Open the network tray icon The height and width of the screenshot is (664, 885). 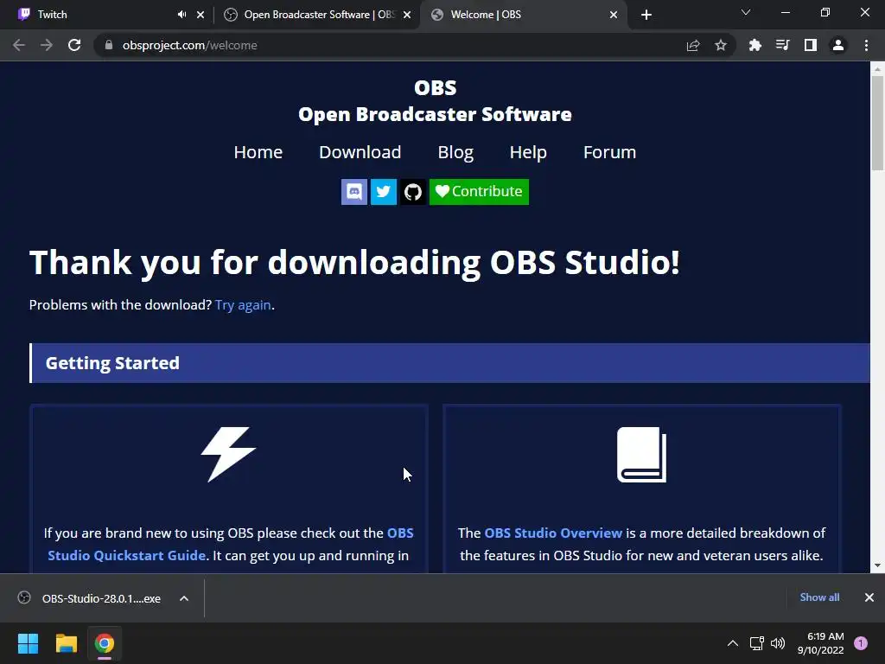click(x=756, y=643)
